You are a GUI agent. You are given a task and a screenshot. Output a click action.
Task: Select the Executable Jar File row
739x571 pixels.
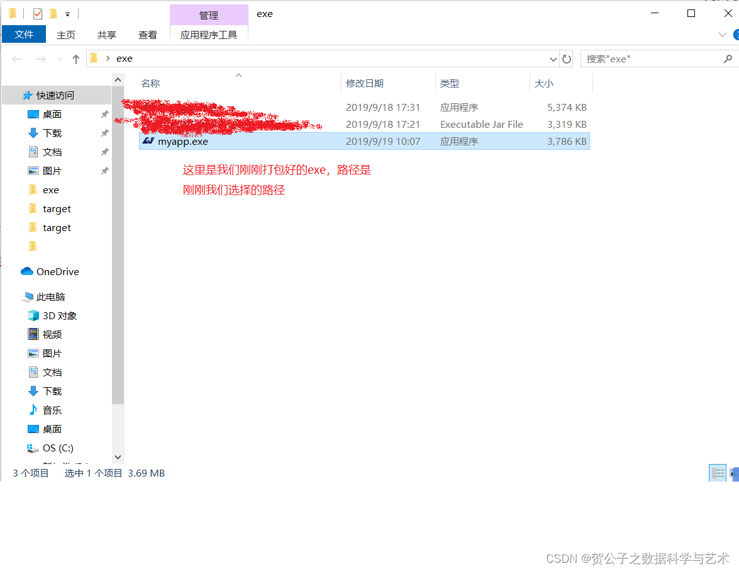coord(364,124)
